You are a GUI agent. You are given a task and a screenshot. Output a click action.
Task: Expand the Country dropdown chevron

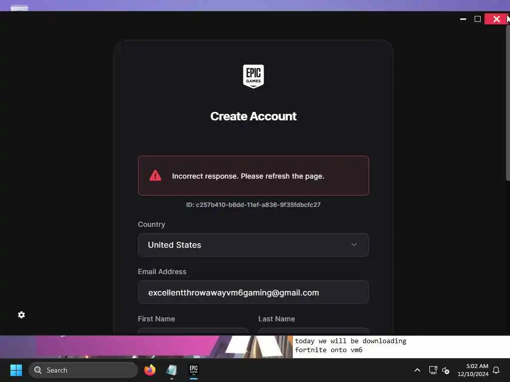[354, 245]
